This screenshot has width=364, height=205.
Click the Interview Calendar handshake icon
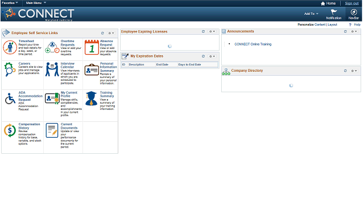pyautogui.click(x=52, y=69)
